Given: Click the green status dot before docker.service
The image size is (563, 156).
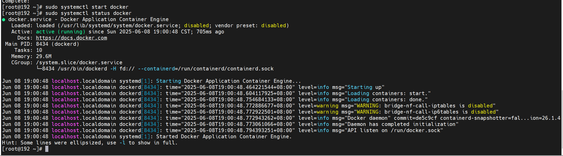Looking at the screenshot, I should (x=4, y=20).
